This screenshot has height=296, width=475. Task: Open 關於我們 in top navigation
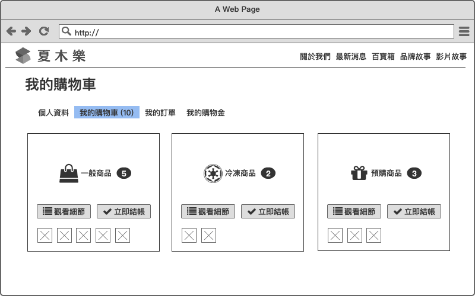click(315, 57)
